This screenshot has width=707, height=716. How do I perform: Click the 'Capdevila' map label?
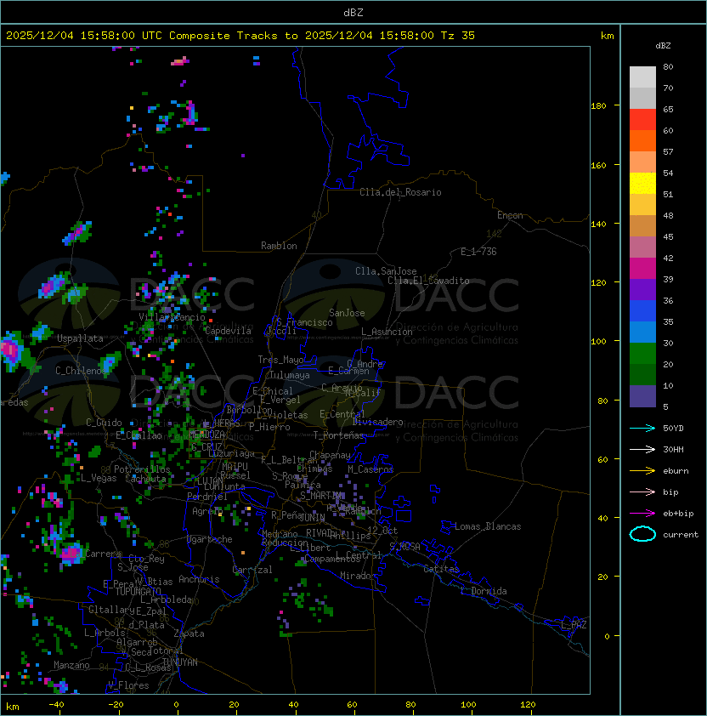(228, 331)
